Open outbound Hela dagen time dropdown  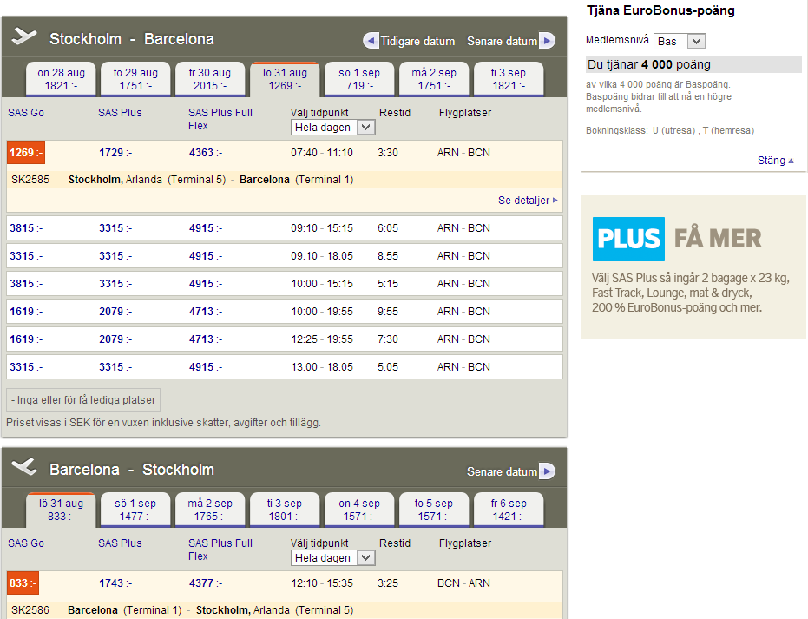[332, 128]
